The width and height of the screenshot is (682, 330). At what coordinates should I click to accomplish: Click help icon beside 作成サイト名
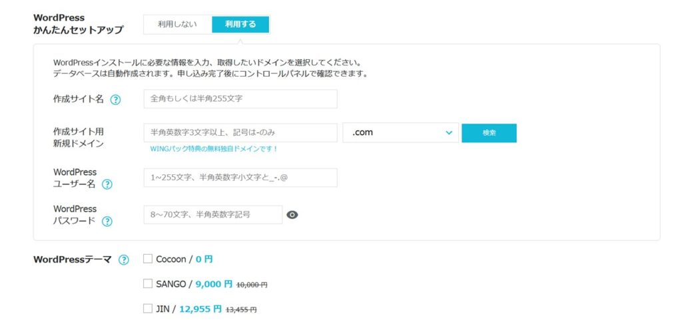click(115, 100)
